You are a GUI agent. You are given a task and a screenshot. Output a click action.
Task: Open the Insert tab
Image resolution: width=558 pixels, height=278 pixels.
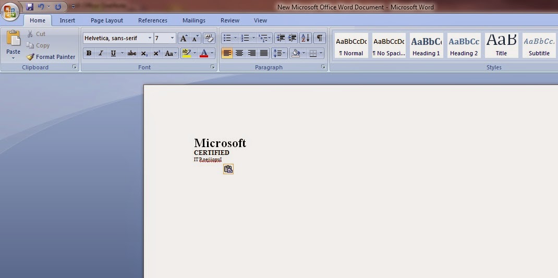[x=67, y=20]
